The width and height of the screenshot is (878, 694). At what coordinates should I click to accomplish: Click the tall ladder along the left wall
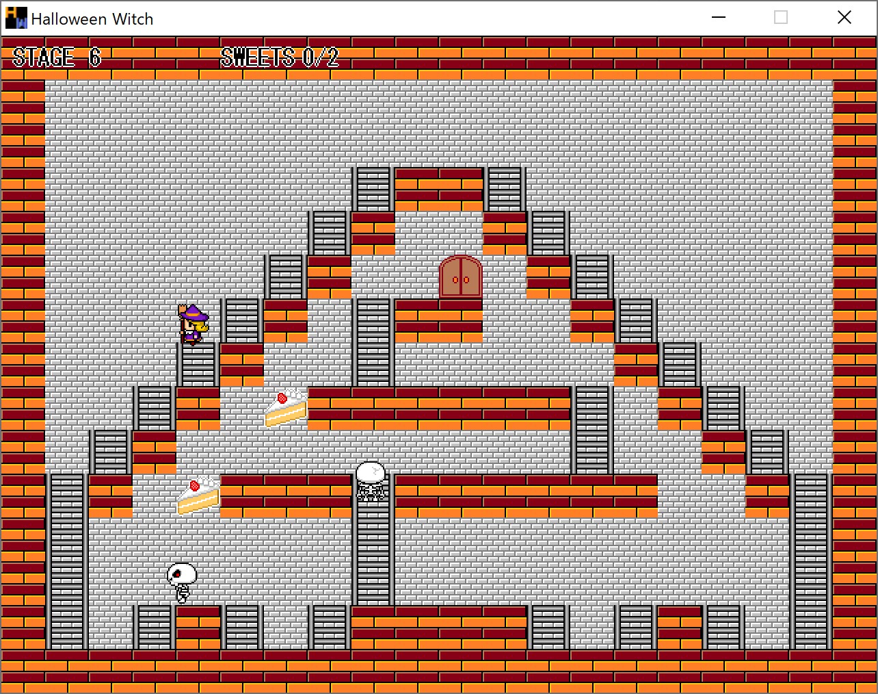pos(67,560)
